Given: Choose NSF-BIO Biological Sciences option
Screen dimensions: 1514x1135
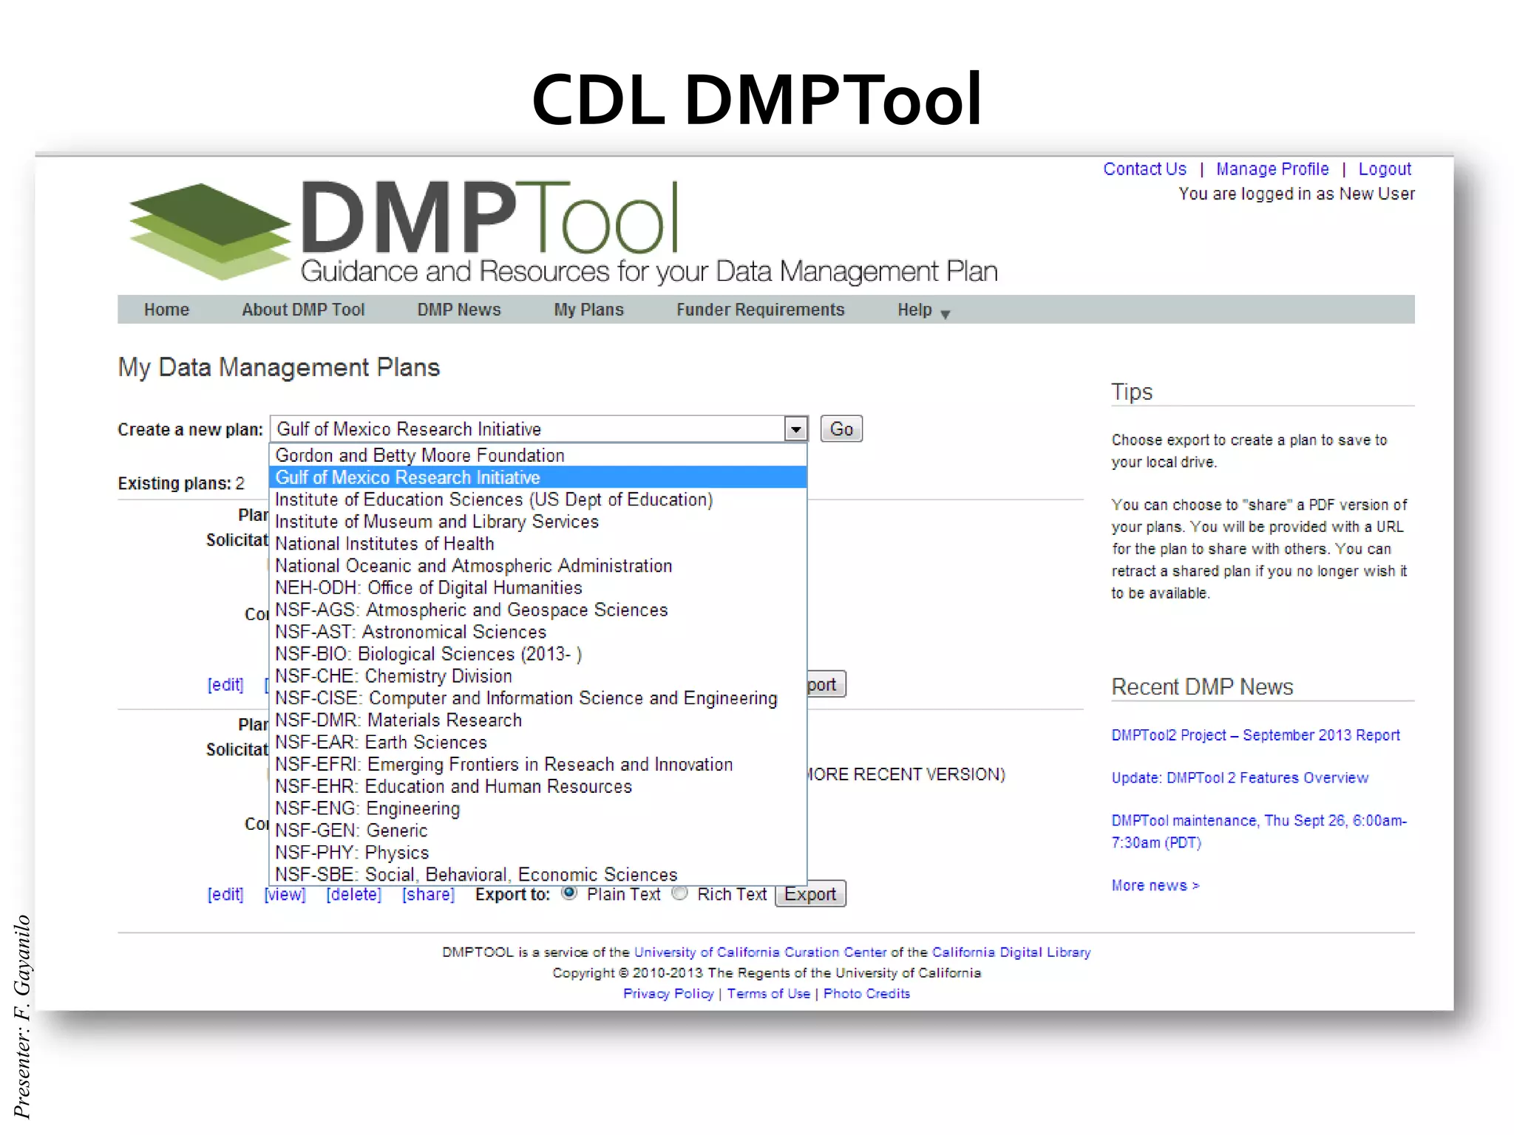Looking at the screenshot, I should click(x=538, y=654).
